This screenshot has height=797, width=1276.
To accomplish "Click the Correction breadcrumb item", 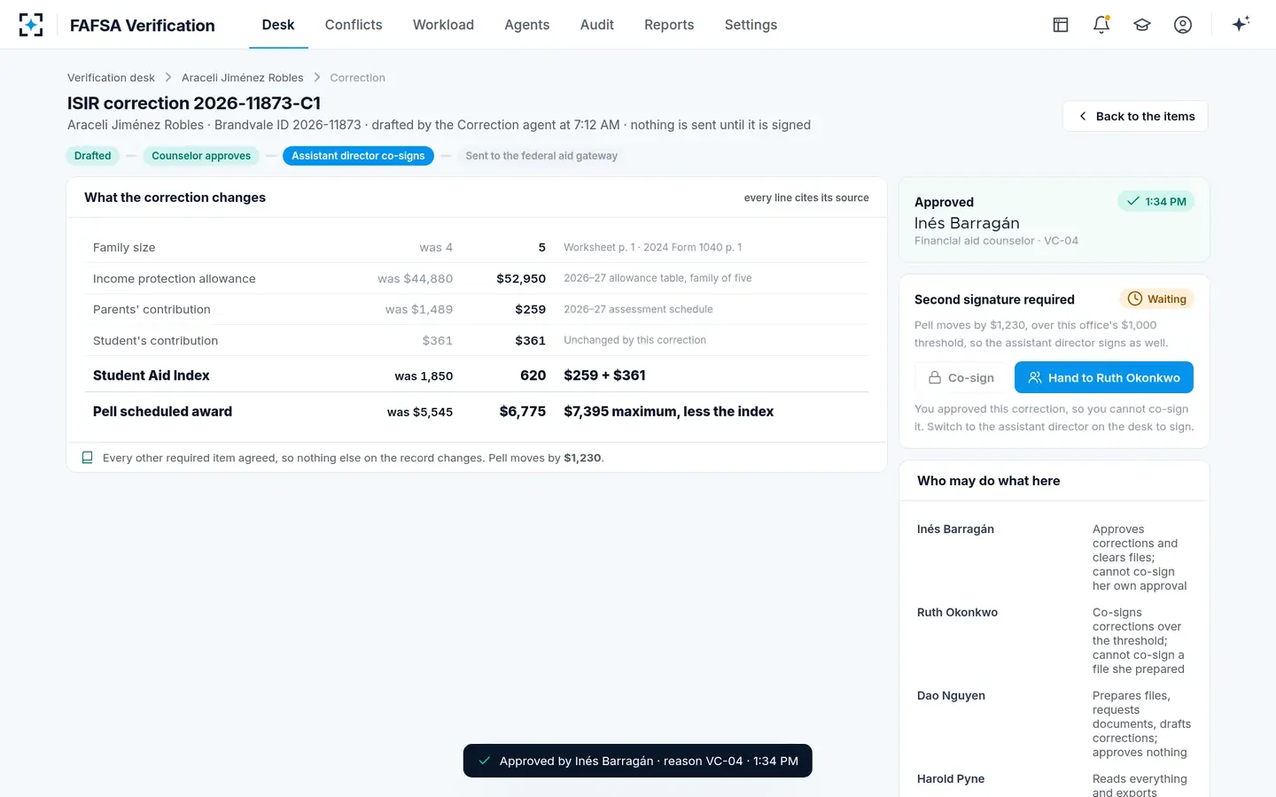I will point(357,78).
